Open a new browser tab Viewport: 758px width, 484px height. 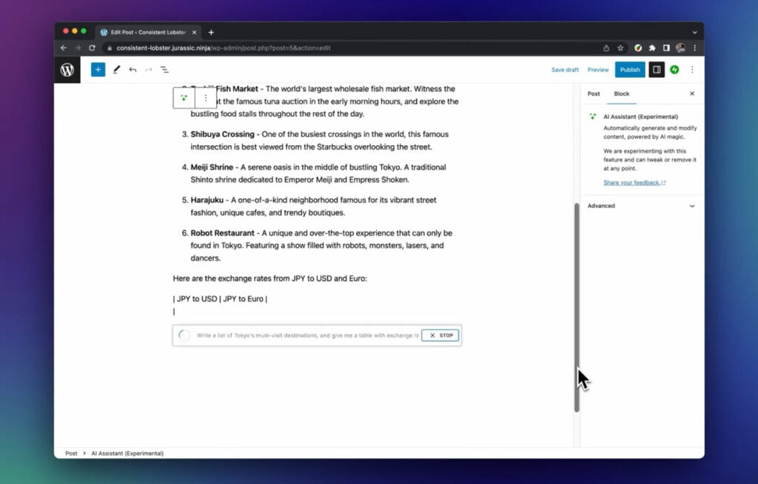point(211,33)
